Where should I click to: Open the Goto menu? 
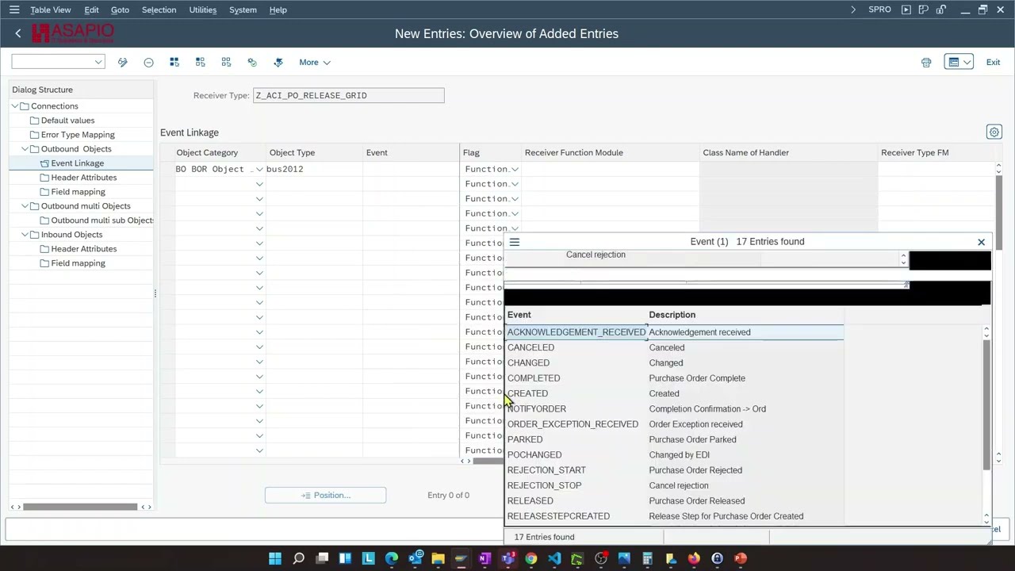(x=120, y=10)
